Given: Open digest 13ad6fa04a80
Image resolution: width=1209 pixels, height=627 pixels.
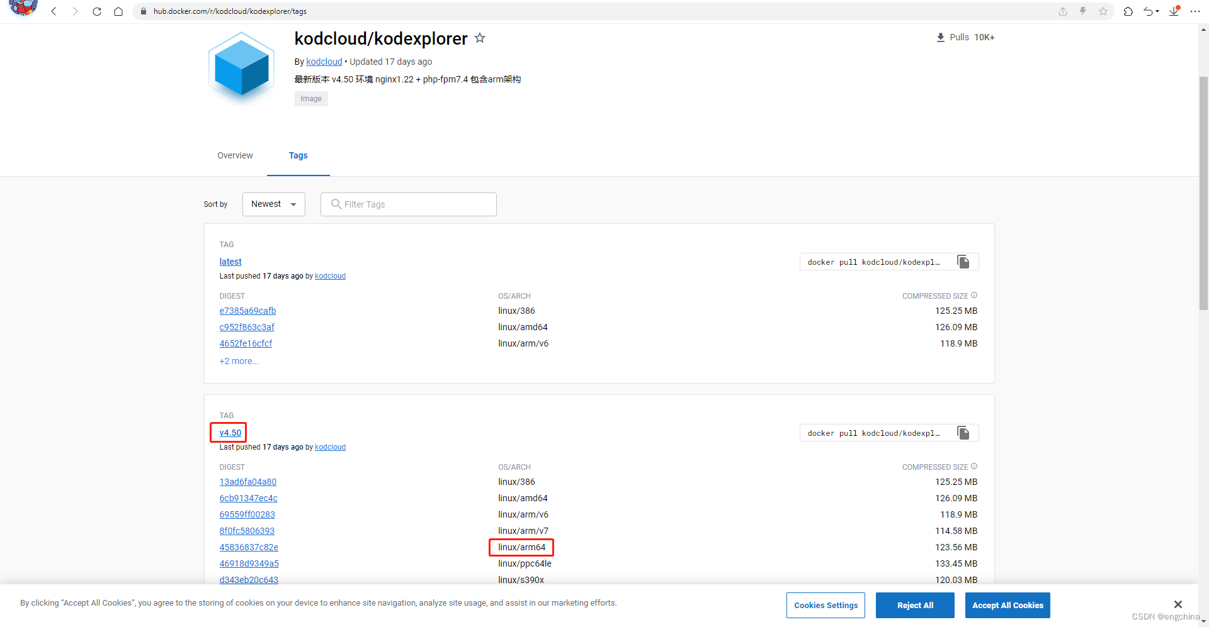Looking at the screenshot, I should click(x=248, y=482).
